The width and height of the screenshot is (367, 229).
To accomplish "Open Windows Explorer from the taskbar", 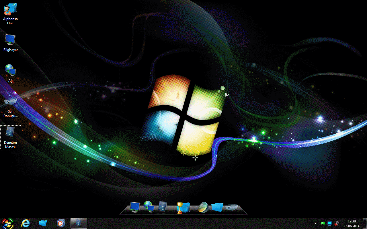I will coord(42,223).
